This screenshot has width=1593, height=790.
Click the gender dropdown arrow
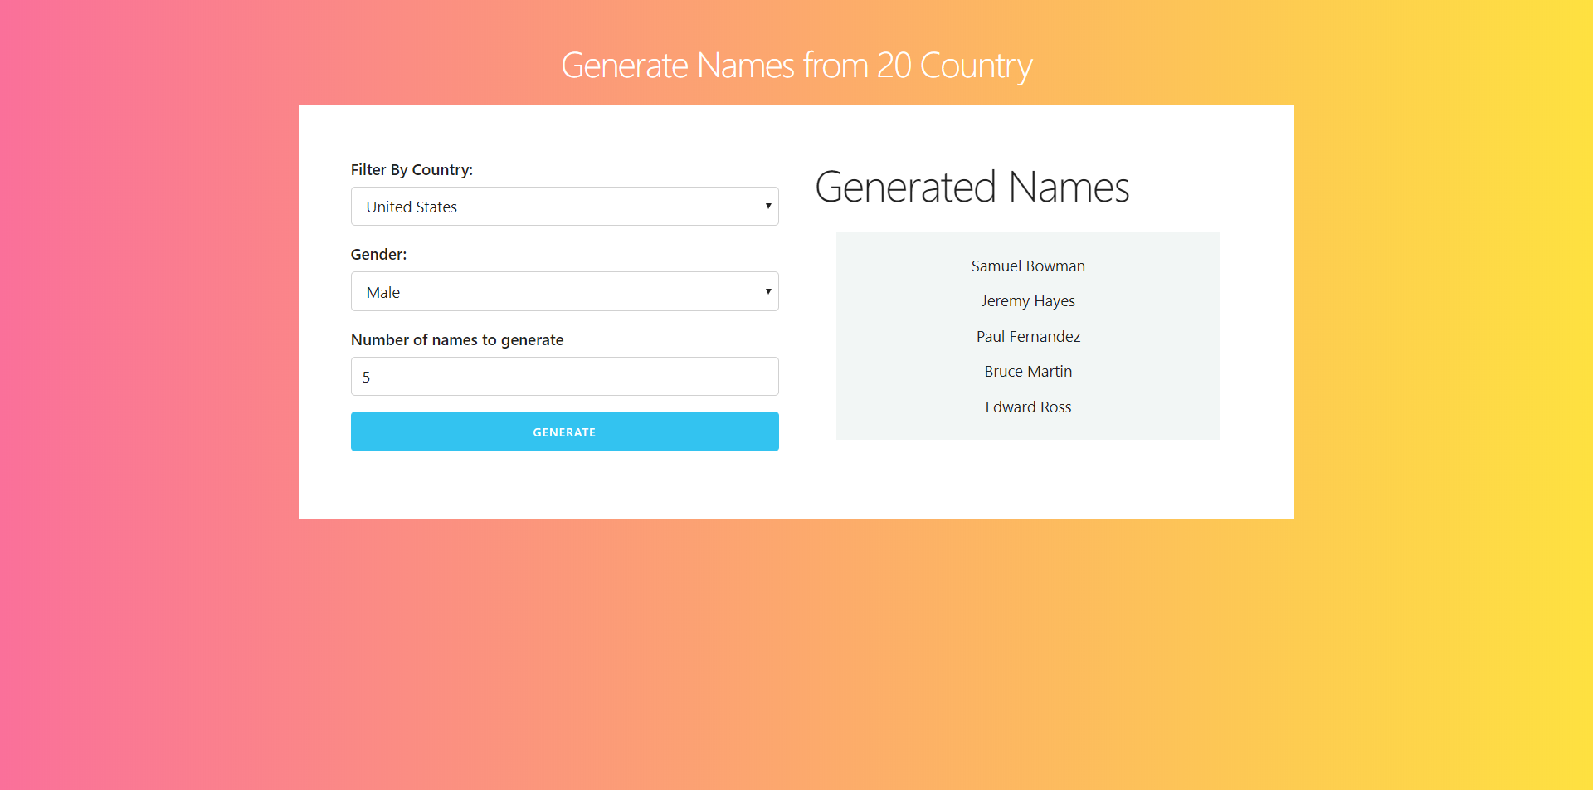click(x=767, y=291)
